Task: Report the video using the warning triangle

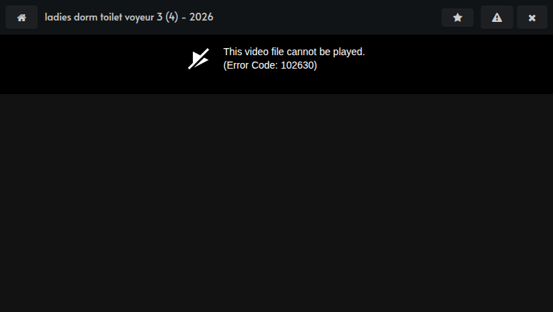Action: pos(496,18)
